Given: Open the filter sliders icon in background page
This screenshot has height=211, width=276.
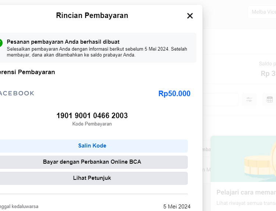Looking at the screenshot, I should click(x=249, y=99).
